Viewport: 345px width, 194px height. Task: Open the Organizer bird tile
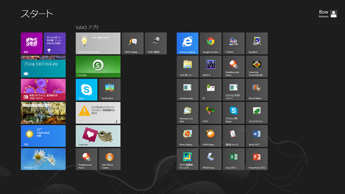point(98,136)
